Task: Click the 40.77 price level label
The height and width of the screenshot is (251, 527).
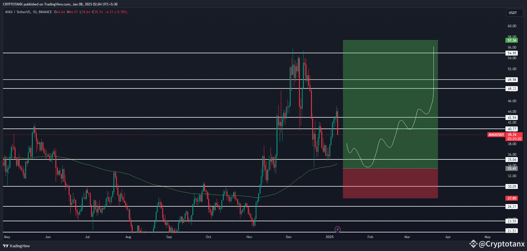Action: pos(512,129)
